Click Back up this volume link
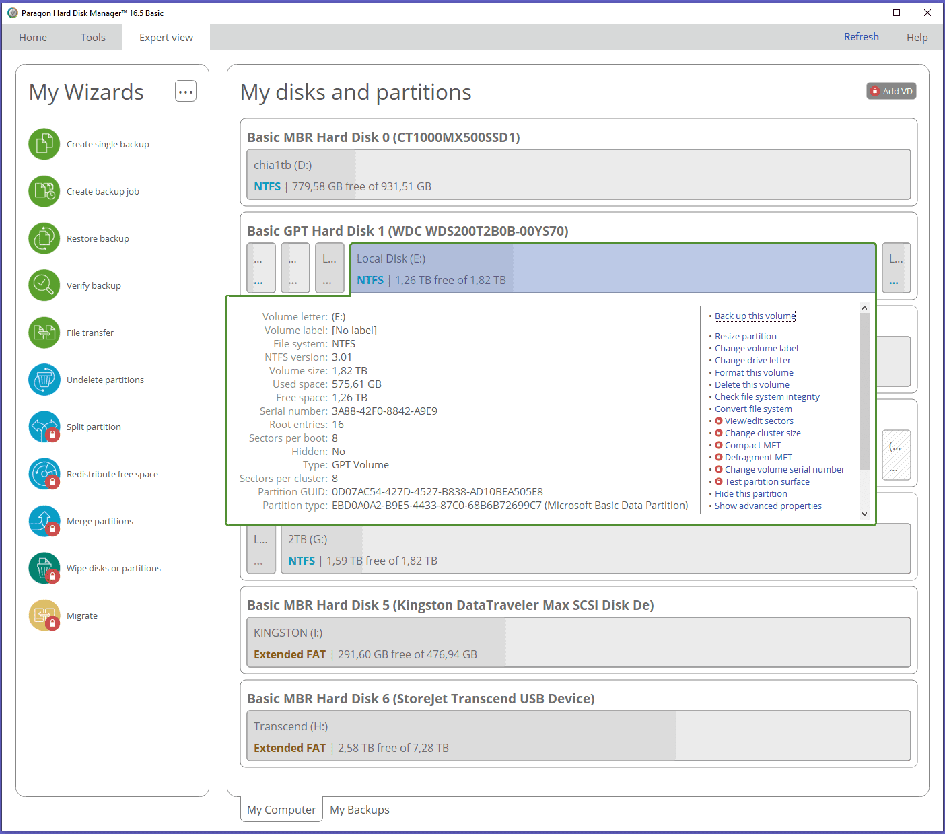This screenshot has width=945, height=834. [x=755, y=316]
